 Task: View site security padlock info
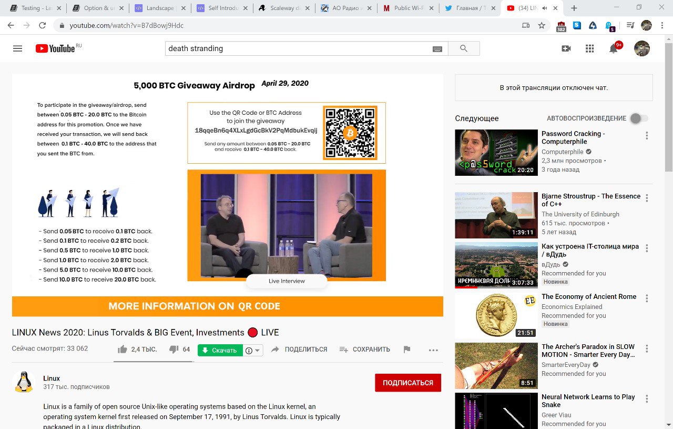click(62, 25)
